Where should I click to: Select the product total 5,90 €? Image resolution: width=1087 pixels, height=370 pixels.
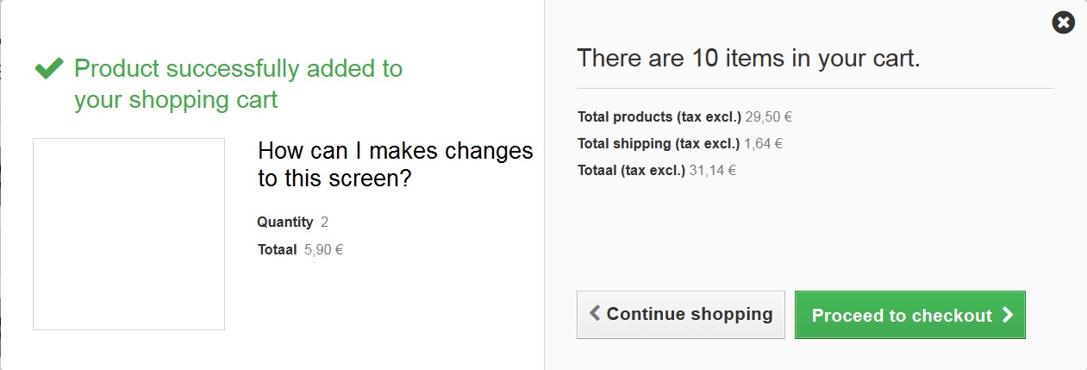[324, 251]
